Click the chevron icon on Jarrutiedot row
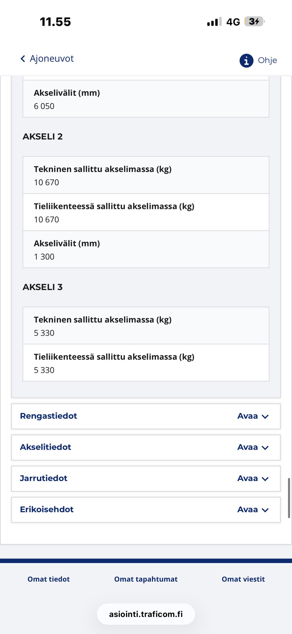 [x=265, y=479]
